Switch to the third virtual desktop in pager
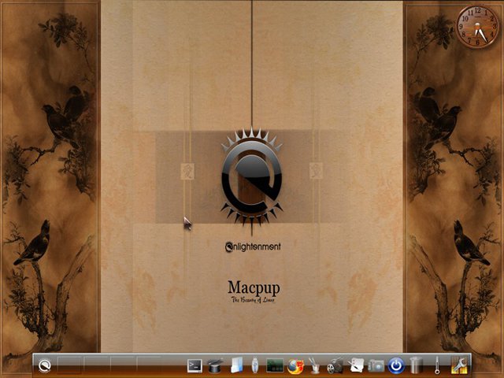 pyautogui.click(x=123, y=365)
